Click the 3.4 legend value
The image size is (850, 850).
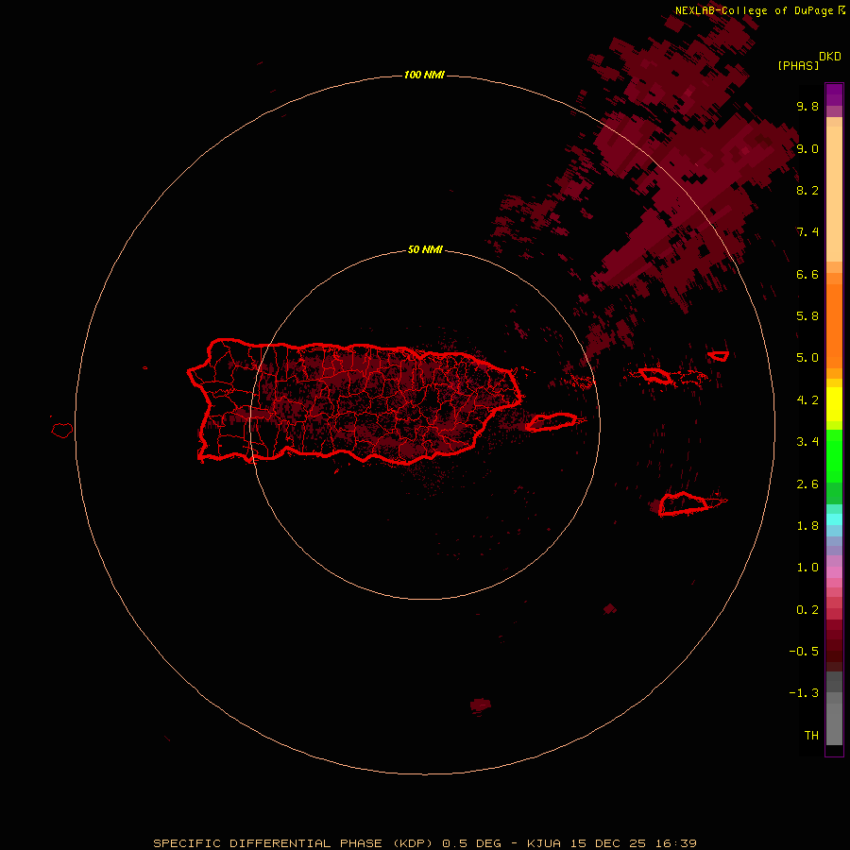[807, 442]
